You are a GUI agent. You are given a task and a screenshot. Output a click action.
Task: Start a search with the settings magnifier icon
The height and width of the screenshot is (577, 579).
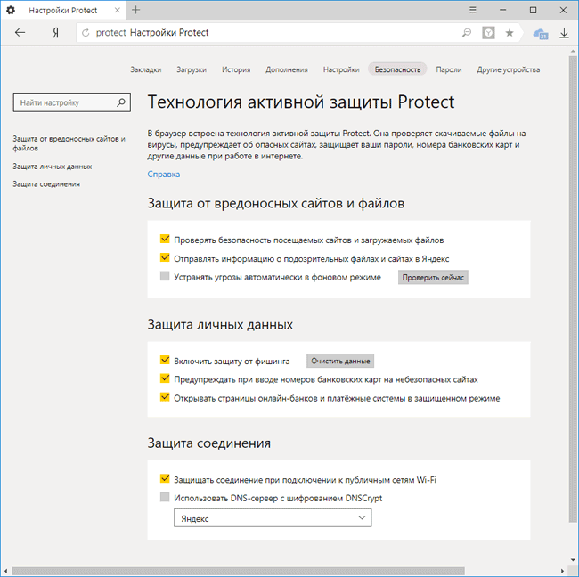click(x=121, y=102)
